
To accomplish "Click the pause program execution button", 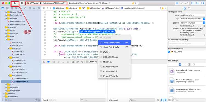I will 53,62.
